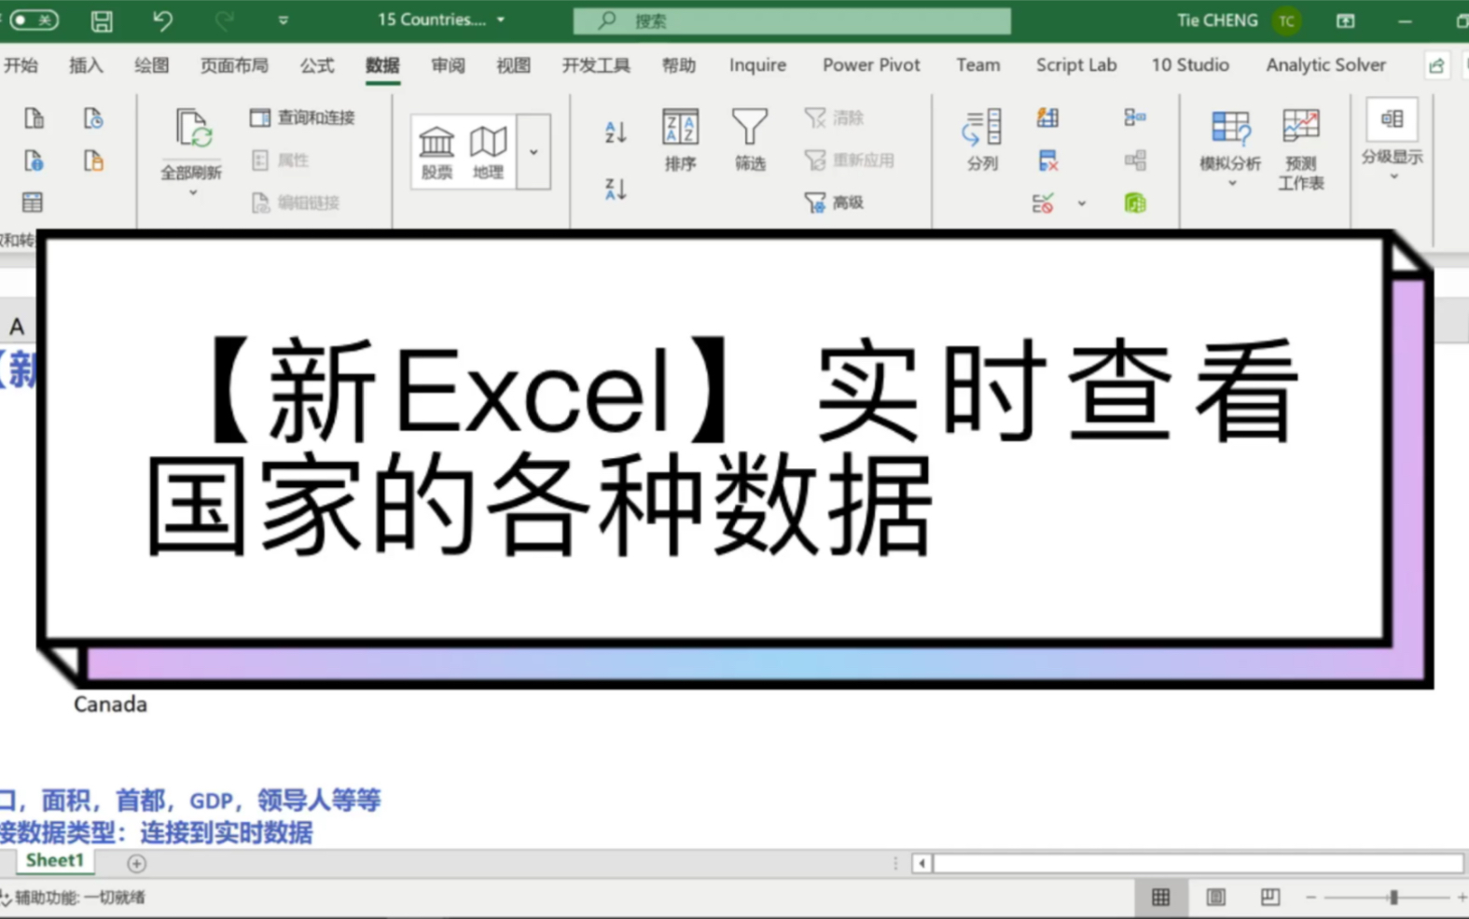Image resolution: width=1469 pixels, height=919 pixels.
Task: Toggle the AutoSave switch off/on
Action: (34, 20)
